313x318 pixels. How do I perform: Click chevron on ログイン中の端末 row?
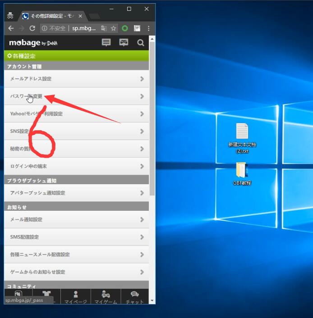(x=142, y=166)
